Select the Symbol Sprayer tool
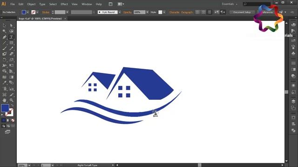 pos(4,89)
